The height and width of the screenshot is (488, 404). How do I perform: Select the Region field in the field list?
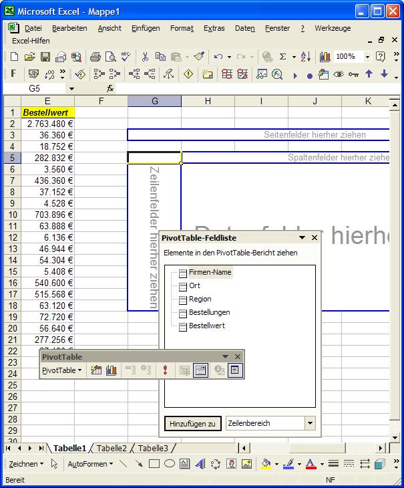(x=200, y=299)
